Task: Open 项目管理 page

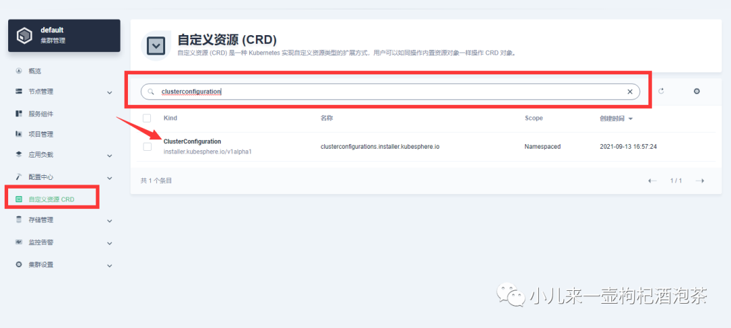Action: (41, 134)
